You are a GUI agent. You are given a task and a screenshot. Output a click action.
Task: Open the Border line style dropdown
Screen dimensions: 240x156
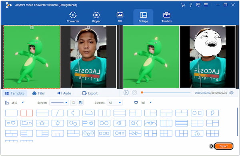coord(59,103)
